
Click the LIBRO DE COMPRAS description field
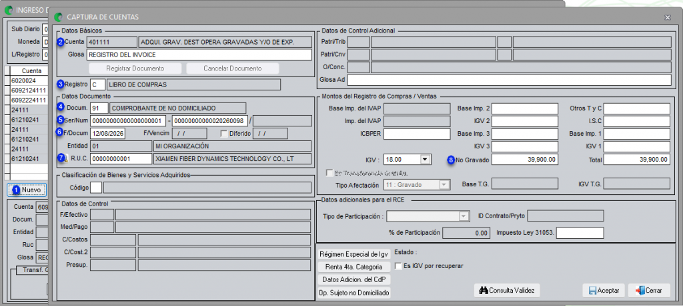pyautogui.click(x=194, y=84)
